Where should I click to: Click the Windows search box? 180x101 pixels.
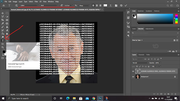29,98
